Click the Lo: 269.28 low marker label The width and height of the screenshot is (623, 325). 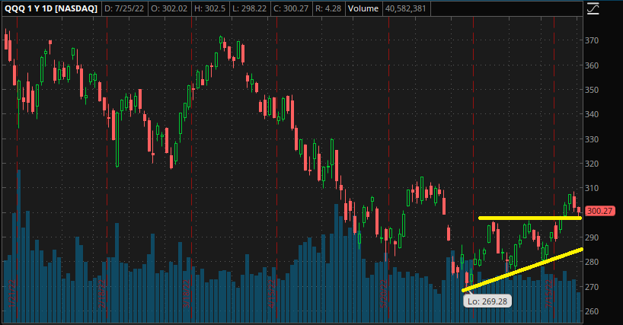(487, 301)
